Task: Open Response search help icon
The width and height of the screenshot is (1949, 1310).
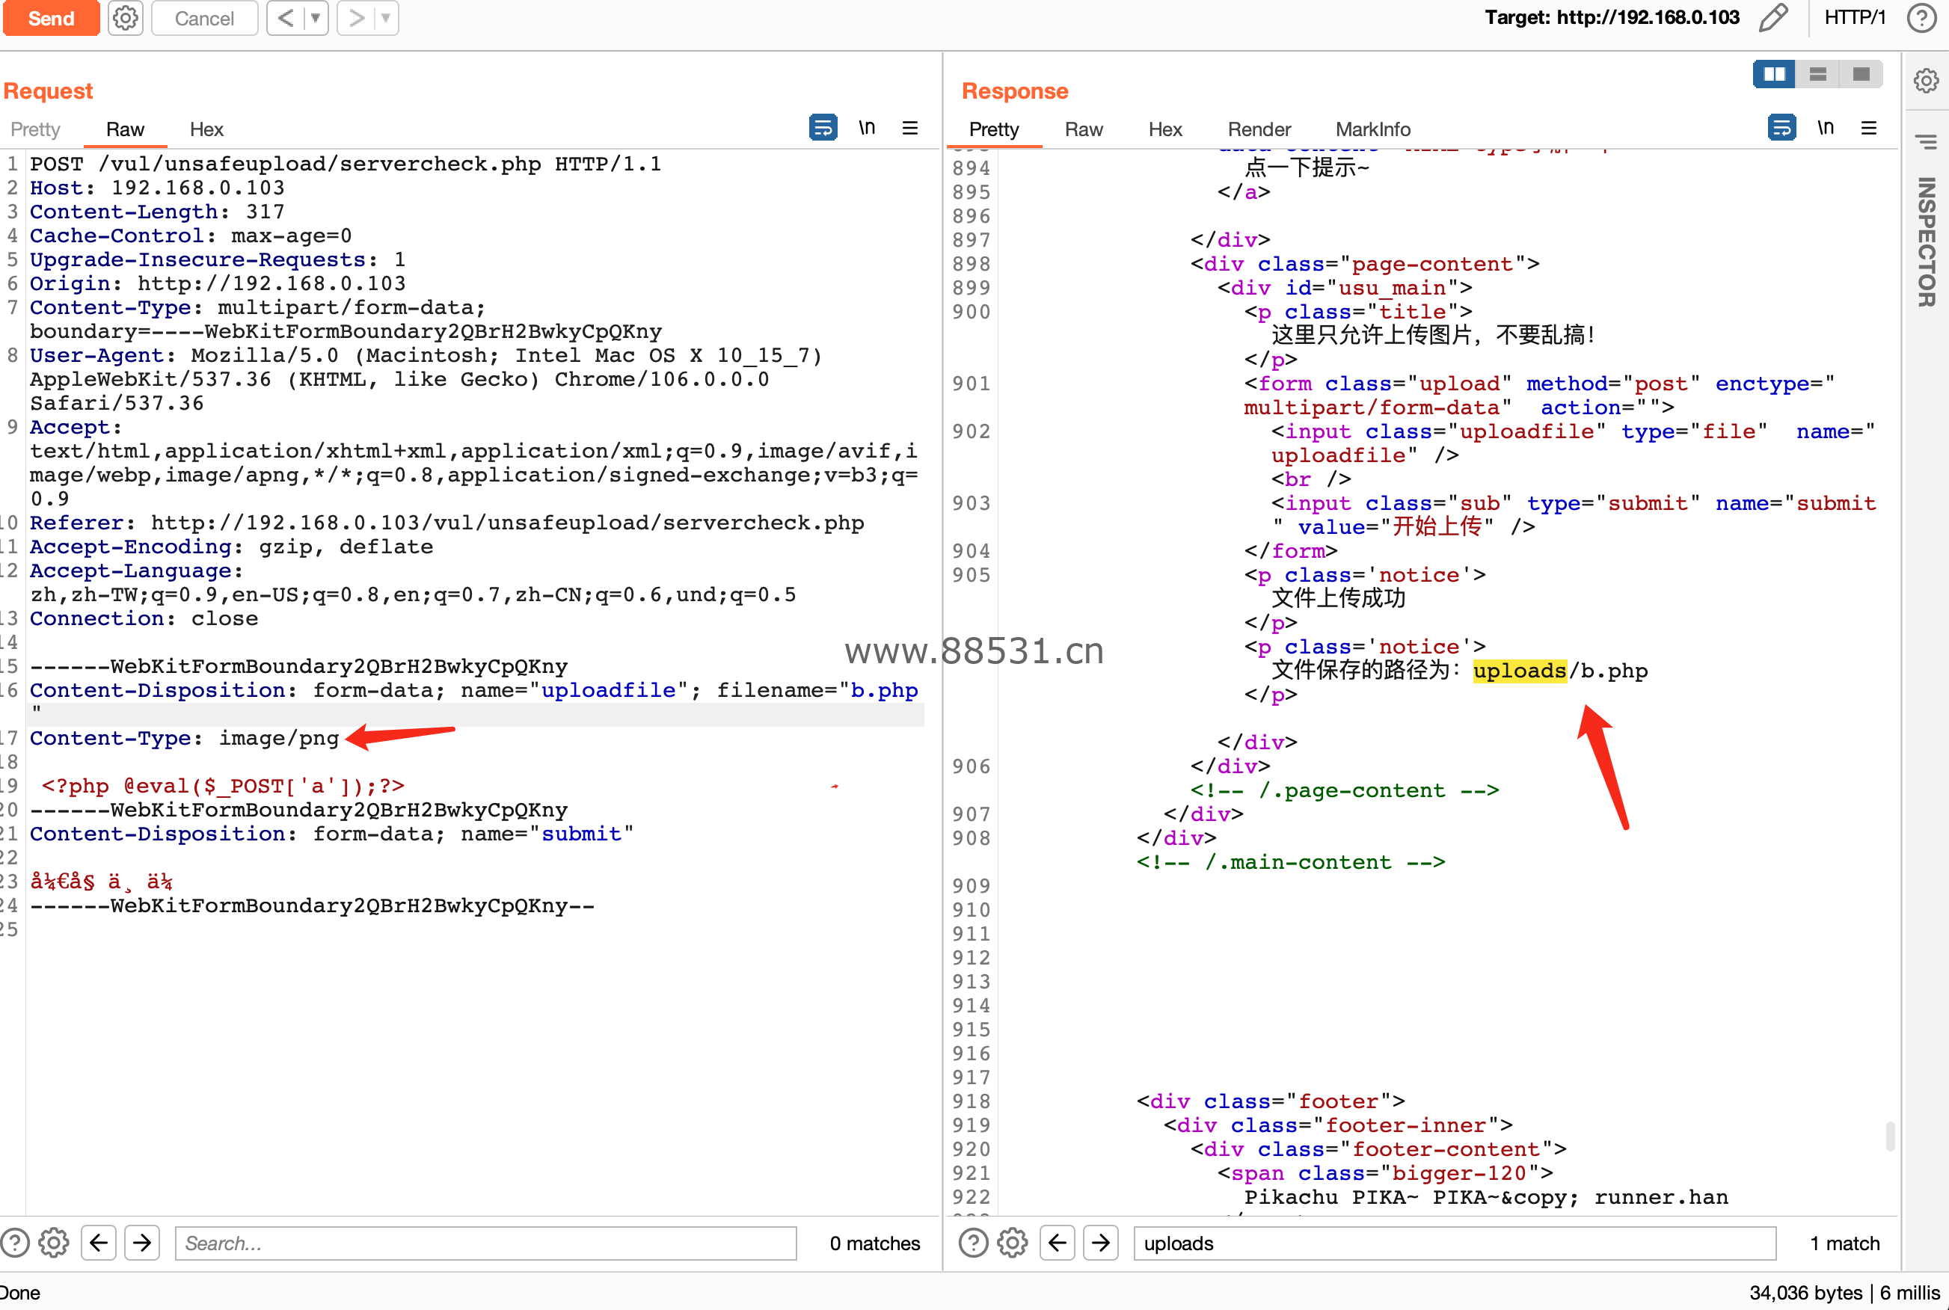Action: click(x=973, y=1243)
